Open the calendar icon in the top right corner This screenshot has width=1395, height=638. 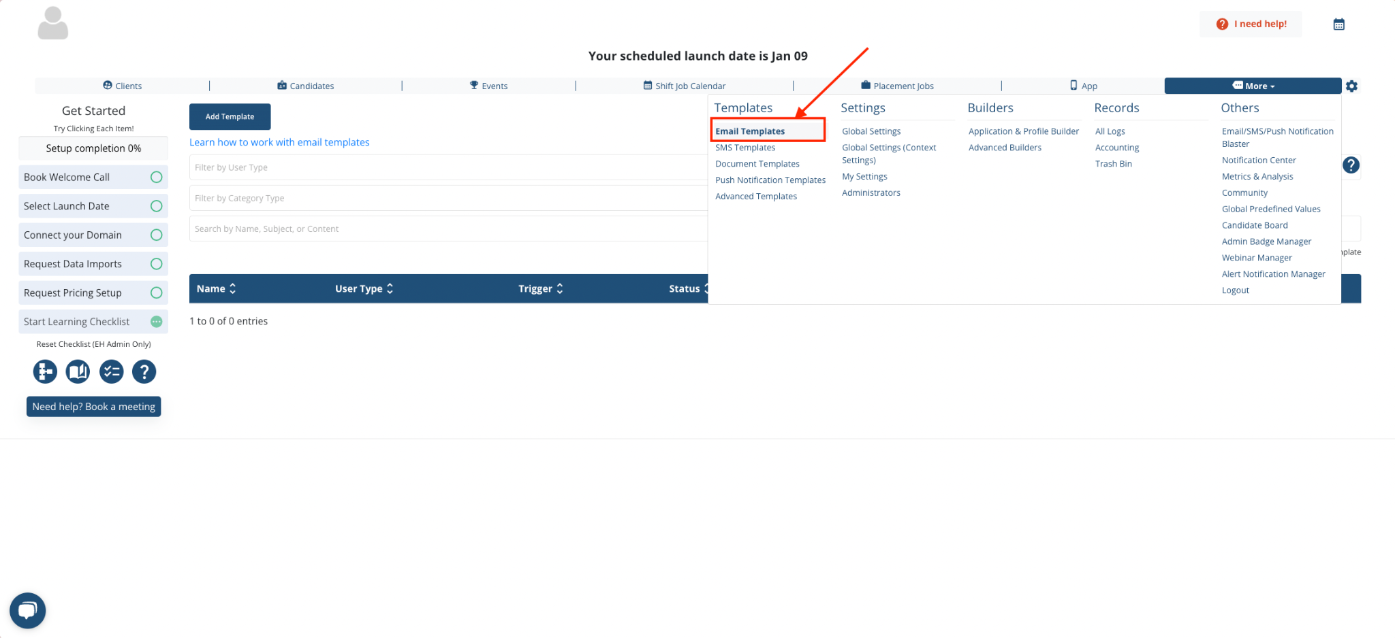coord(1339,24)
